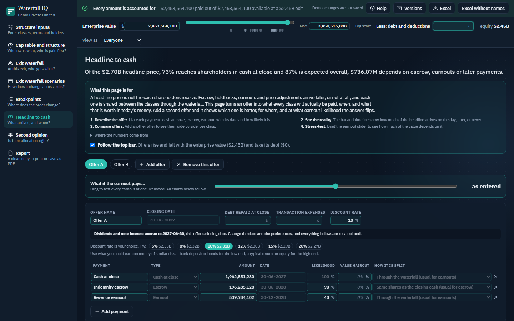Delete the Revenue earnout payment row
Image resolution: width=514 pixels, height=321 pixels.
tap(496, 297)
